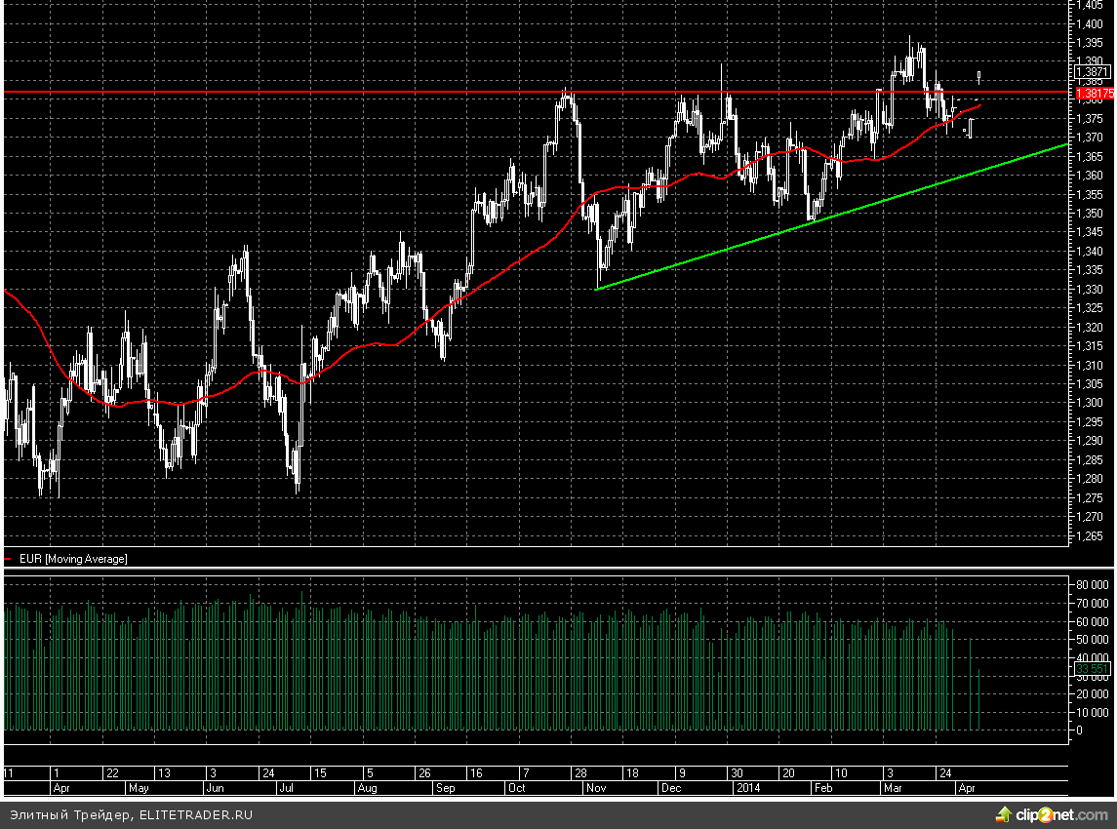Click the Jul month label on axis

(x=287, y=786)
